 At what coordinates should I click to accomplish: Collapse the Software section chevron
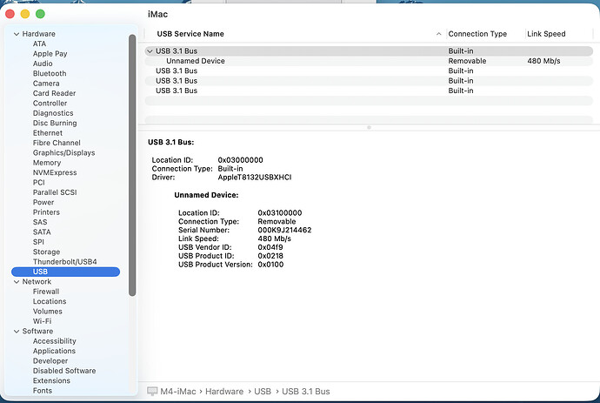[x=17, y=332]
